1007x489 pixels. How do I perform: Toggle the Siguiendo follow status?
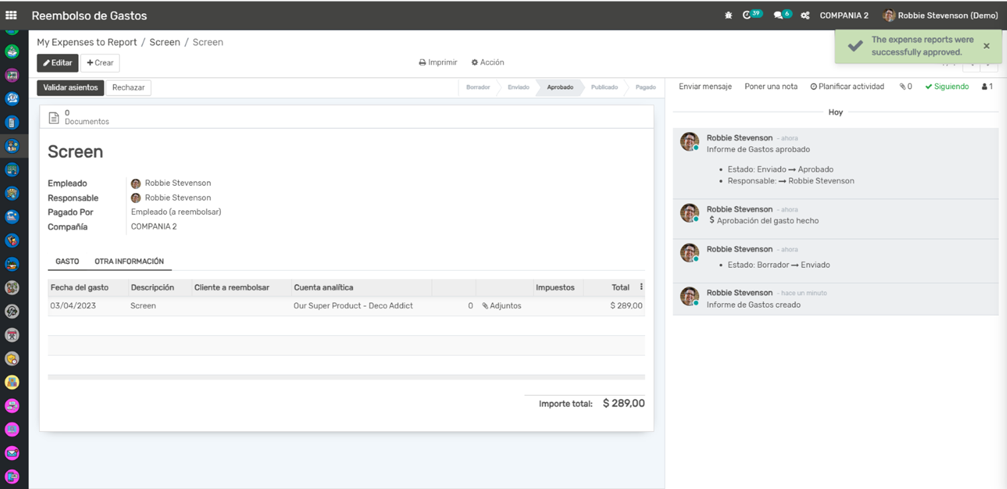tap(947, 86)
